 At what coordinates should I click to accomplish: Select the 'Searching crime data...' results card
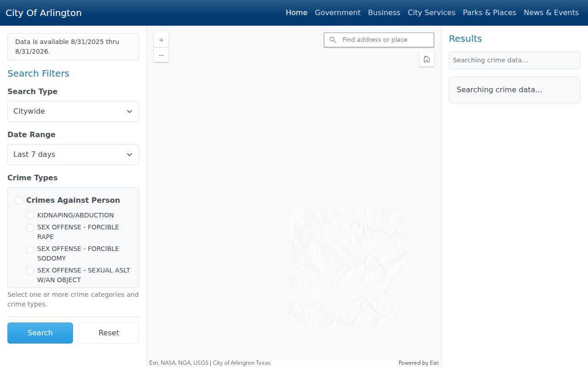pyautogui.click(x=514, y=90)
